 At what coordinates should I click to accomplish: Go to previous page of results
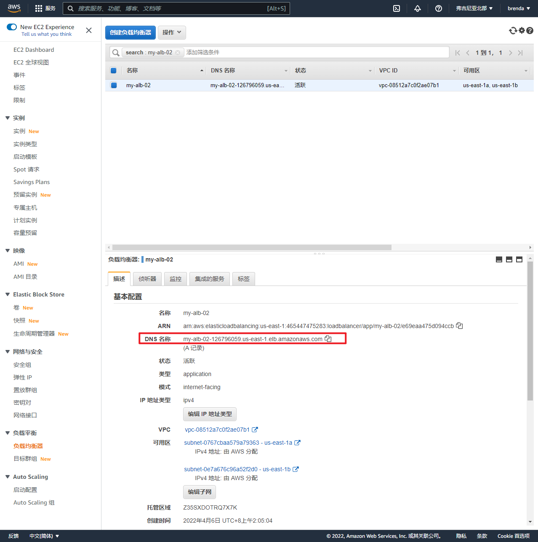(x=468, y=53)
